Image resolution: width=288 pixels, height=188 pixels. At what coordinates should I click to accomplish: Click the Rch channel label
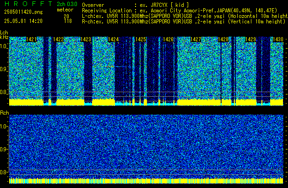click(5, 113)
